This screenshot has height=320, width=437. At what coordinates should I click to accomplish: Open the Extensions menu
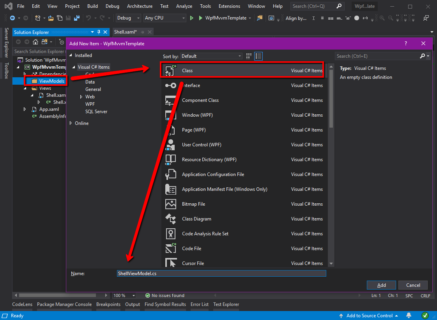click(229, 6)
